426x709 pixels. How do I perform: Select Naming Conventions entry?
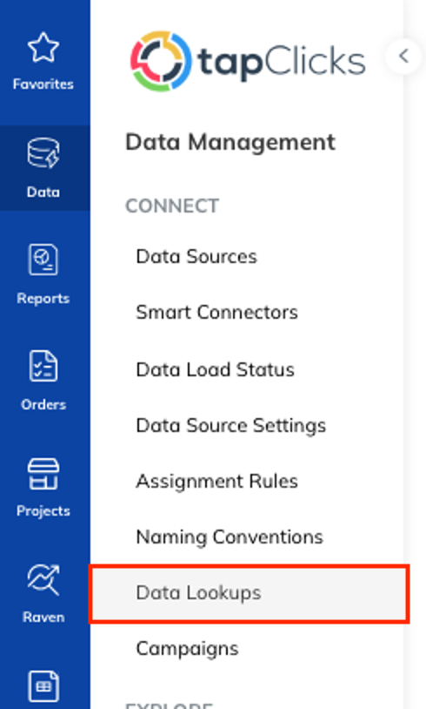pos(230,537)
